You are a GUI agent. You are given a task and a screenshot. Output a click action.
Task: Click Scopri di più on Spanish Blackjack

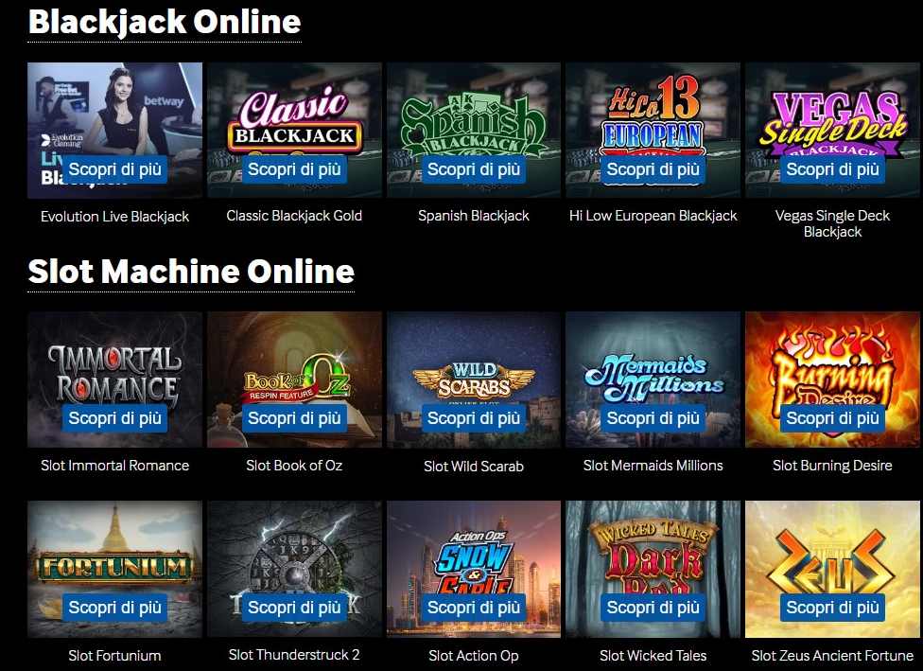474,169
